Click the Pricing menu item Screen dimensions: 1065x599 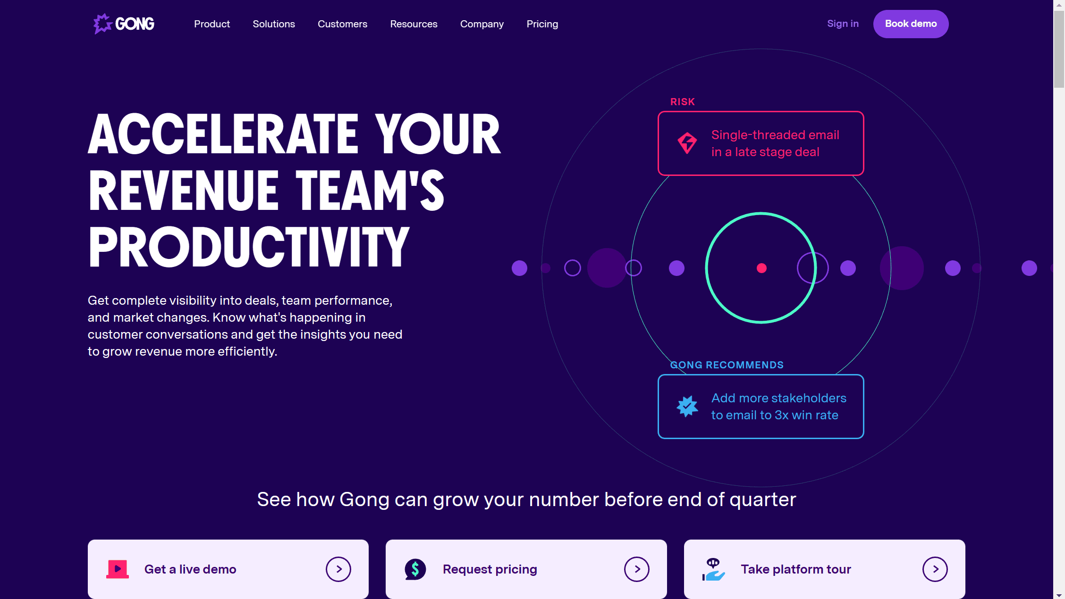pos(542,24)
